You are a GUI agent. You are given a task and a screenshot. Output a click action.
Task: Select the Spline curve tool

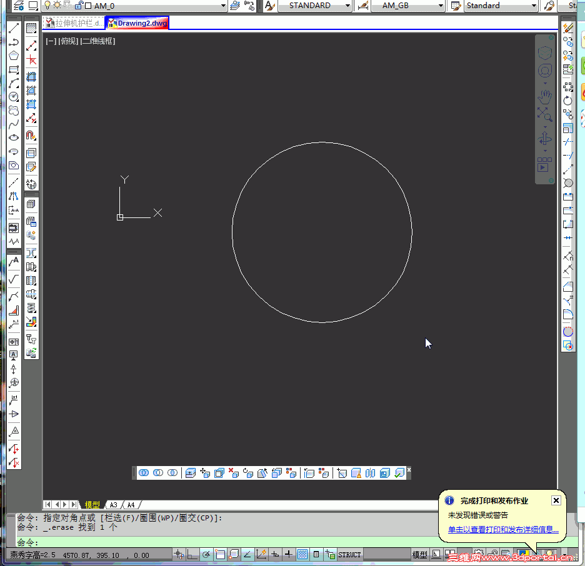[14, 124]
